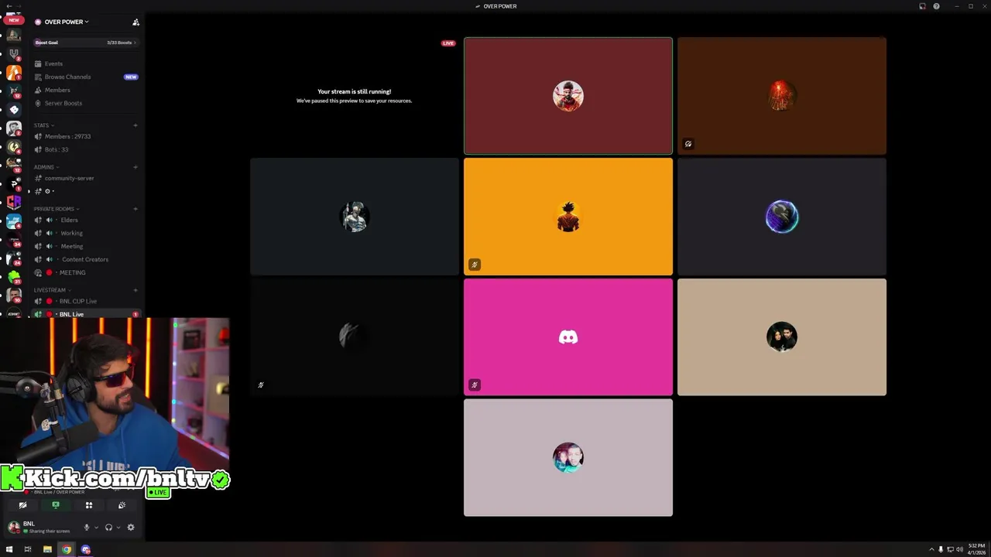This screenshot has height=557, width=991.
Task: Collapse the LIVESTREAM category
Action: coord(51,290)
